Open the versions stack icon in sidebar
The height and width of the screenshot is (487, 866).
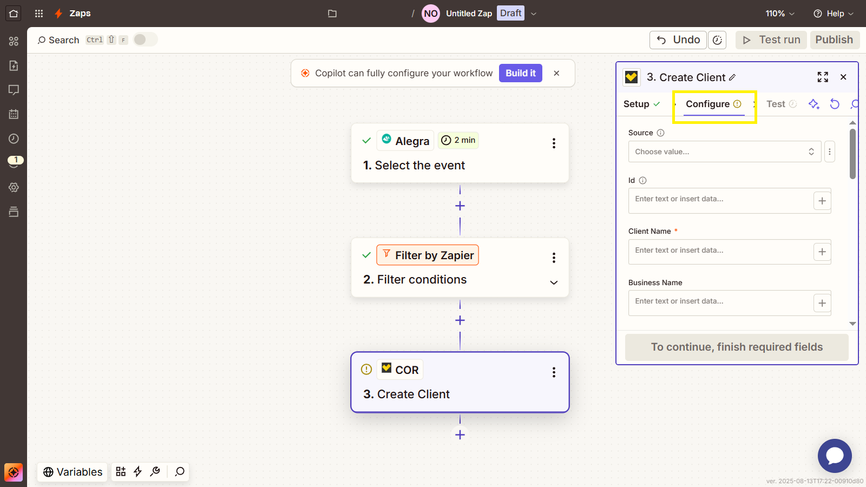click(x=14, y=212)
